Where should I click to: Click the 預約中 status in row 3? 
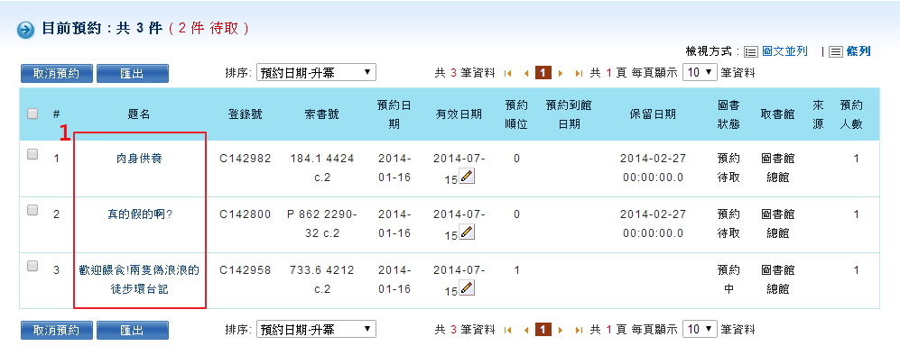[728, 279]
